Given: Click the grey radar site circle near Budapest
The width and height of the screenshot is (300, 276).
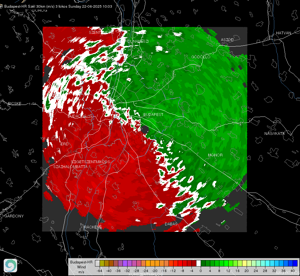Looking at the screenshot, I should [x=145, y=130].
